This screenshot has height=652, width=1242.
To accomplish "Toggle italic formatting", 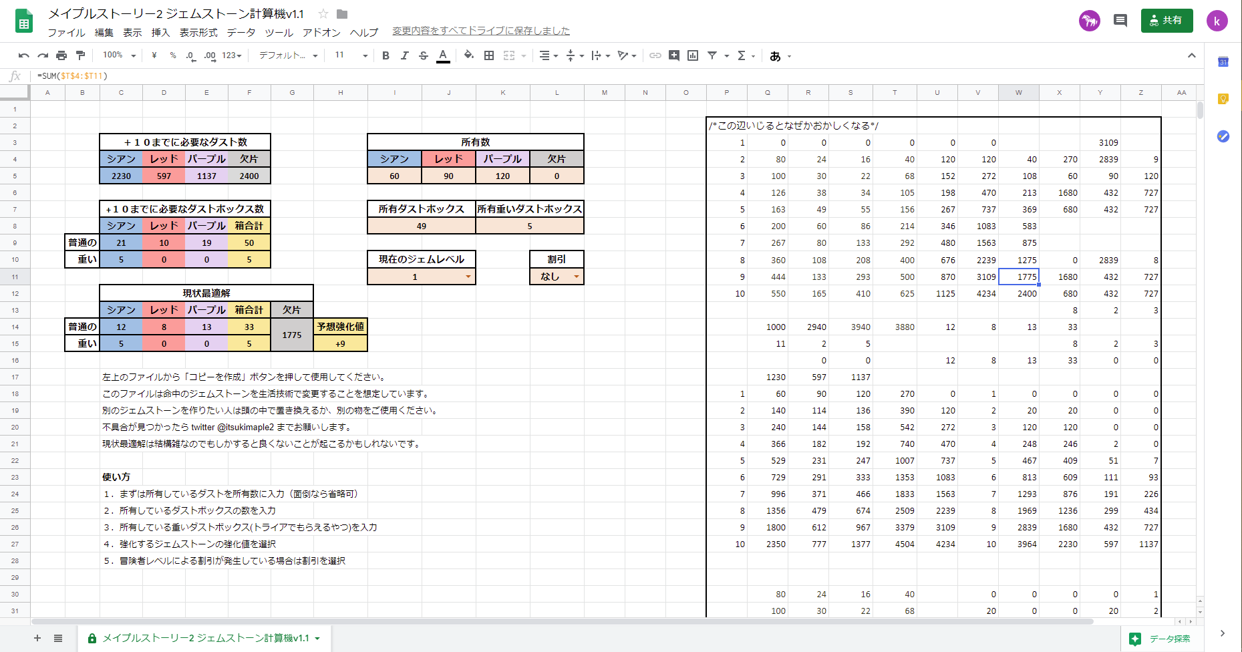I will point(405,55).
